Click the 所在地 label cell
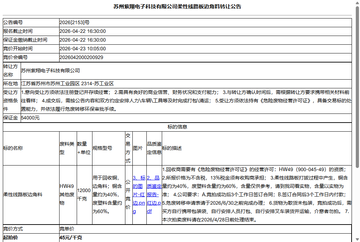The width and height of the screenshot is (360, 242). (x=12, y=83)
